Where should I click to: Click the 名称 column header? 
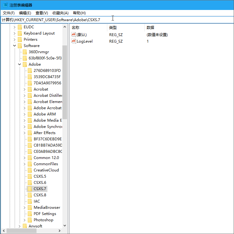tap(76, 28)
